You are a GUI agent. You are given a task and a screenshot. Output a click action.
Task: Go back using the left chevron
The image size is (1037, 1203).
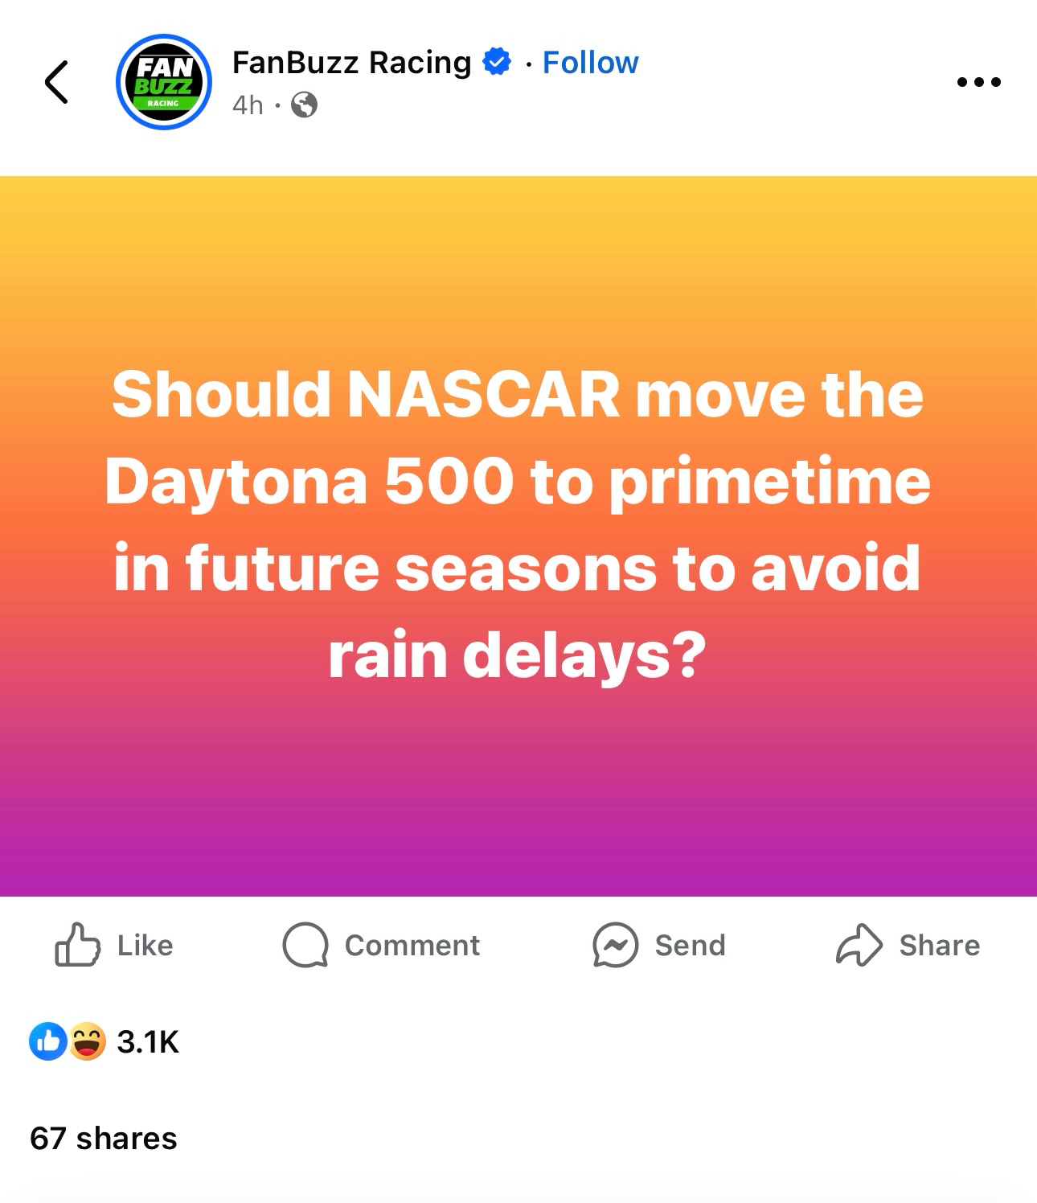tap(56, 82)
